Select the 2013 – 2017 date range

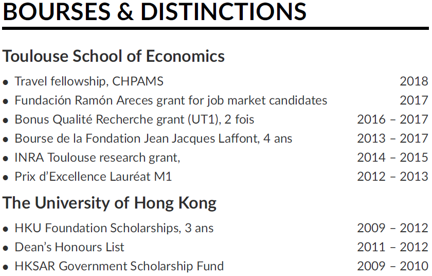point(392,139)
